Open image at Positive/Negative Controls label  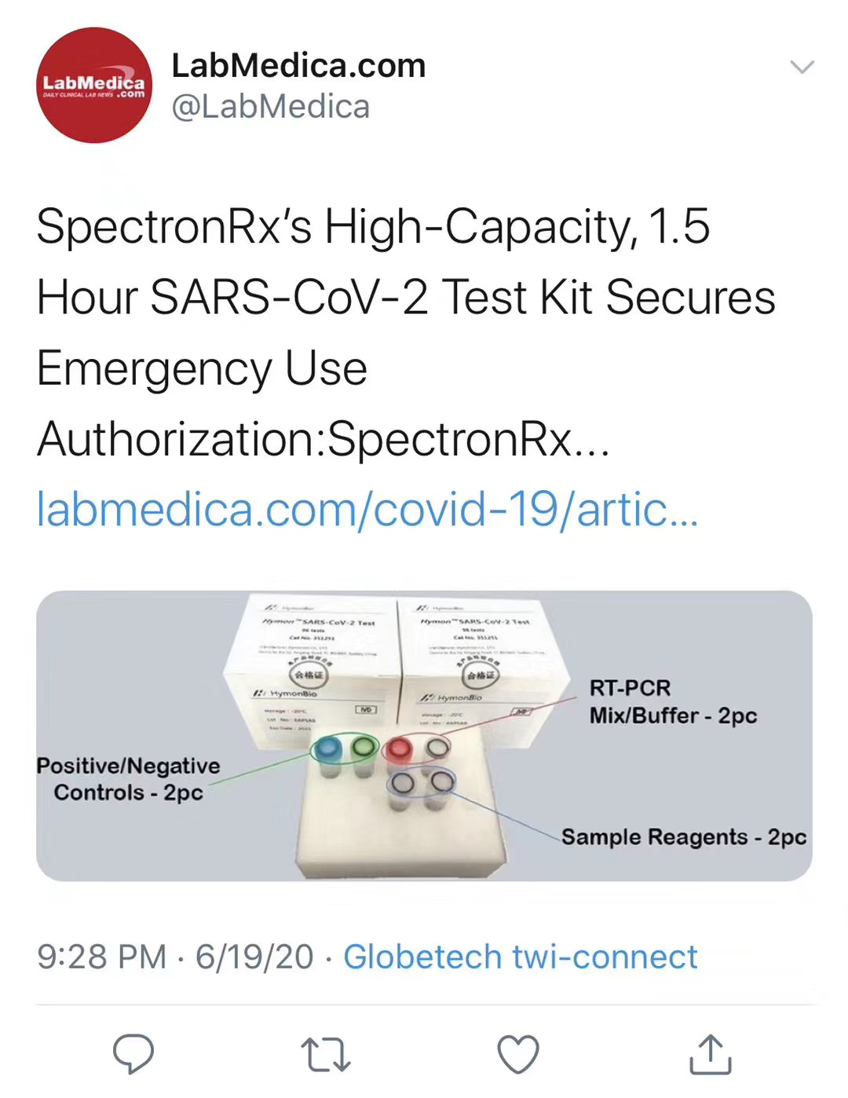pos(129,778)
